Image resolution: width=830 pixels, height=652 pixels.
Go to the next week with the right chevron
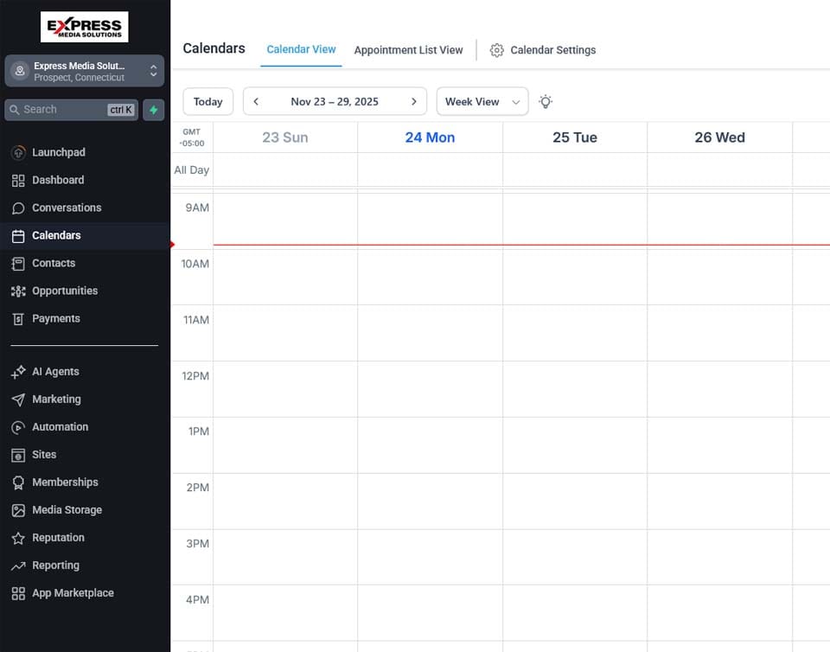point(413,101)
